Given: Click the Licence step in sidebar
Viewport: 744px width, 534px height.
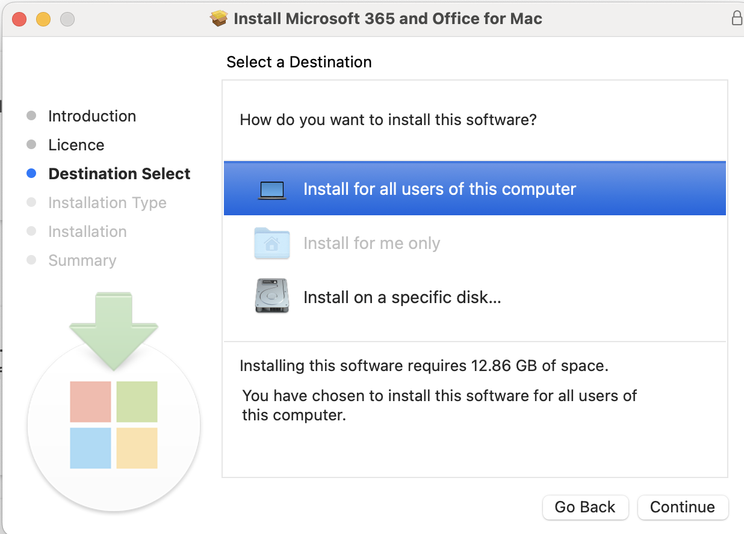Looking at the screenshot, I should (76, 145).
